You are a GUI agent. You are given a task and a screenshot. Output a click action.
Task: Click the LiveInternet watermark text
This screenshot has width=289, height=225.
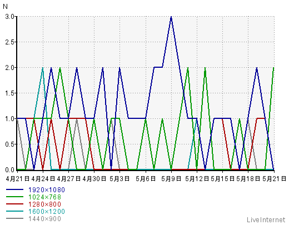click(x=266, y=220)
